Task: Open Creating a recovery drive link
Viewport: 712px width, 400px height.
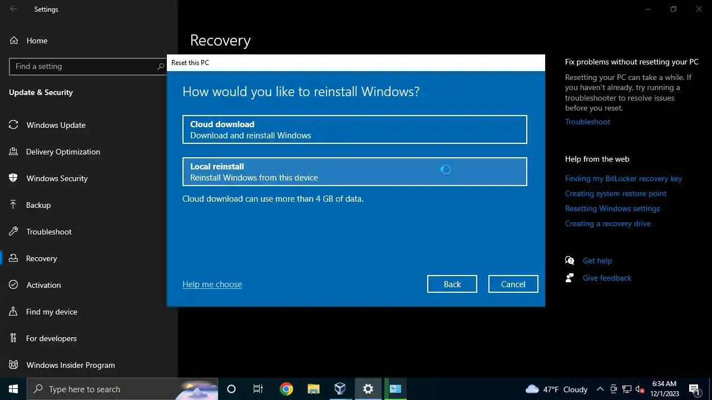Action: coord(607,223)
